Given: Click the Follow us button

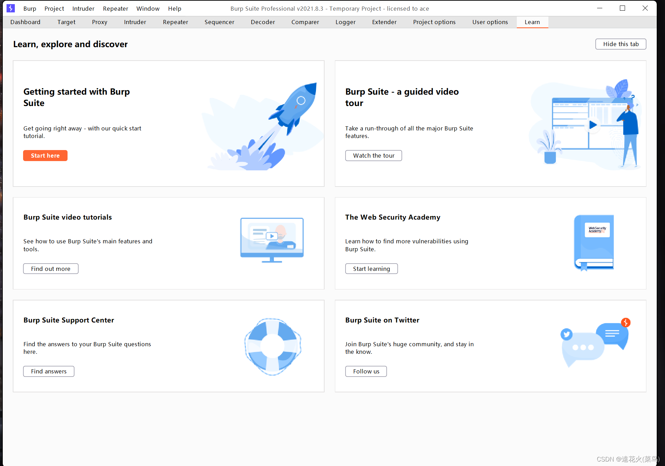Looking at the screenshot, I should point(366,371).
